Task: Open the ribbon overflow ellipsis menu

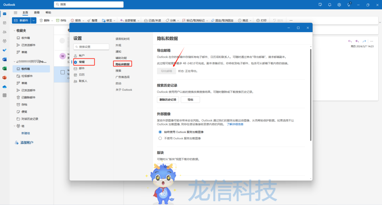Action: [291, 20]
